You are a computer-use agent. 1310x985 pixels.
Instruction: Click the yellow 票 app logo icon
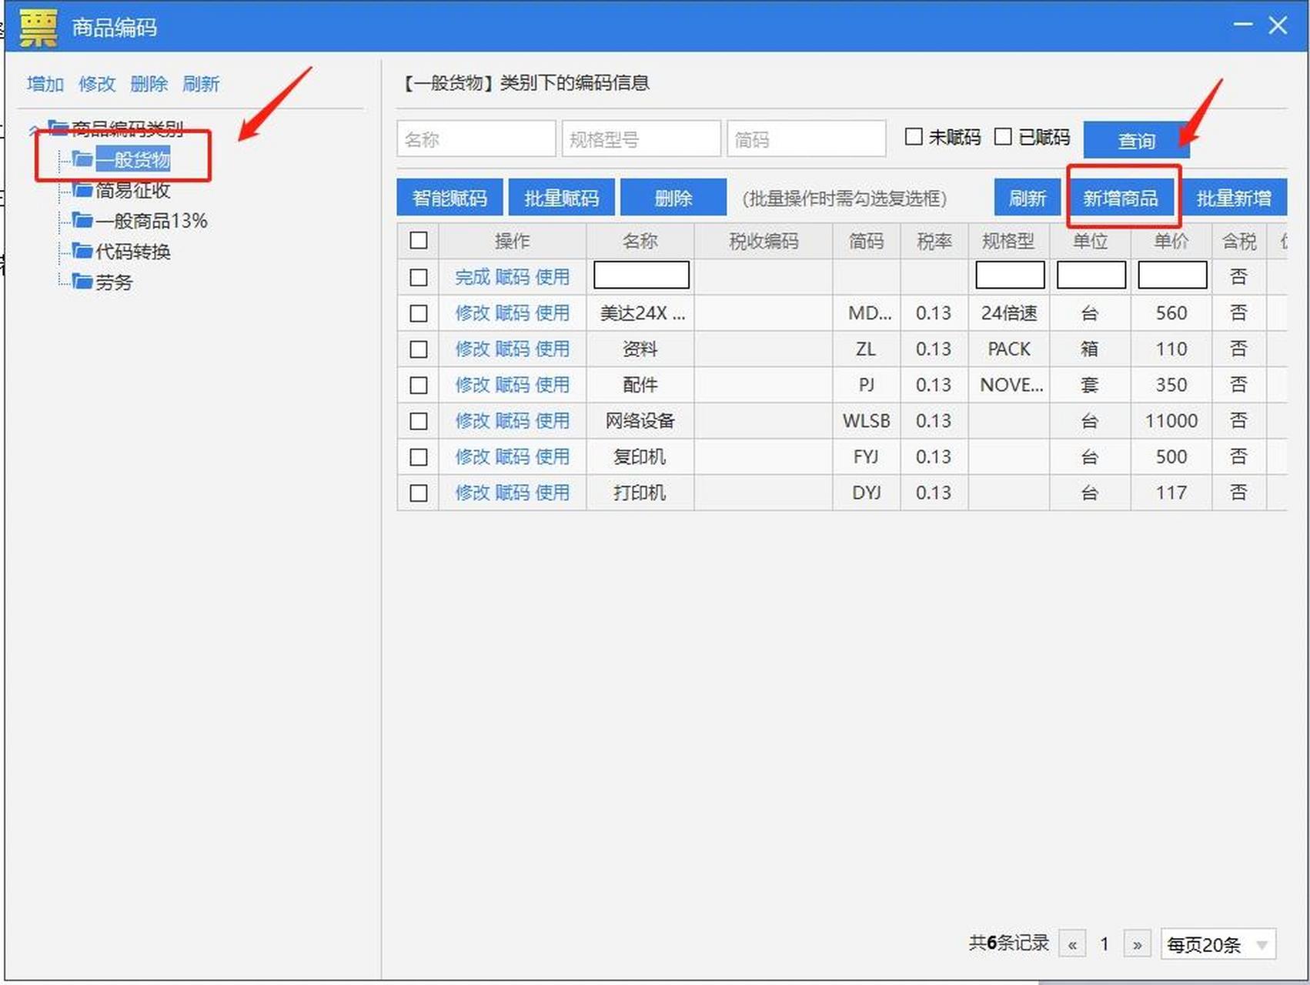tap(38, 27)
